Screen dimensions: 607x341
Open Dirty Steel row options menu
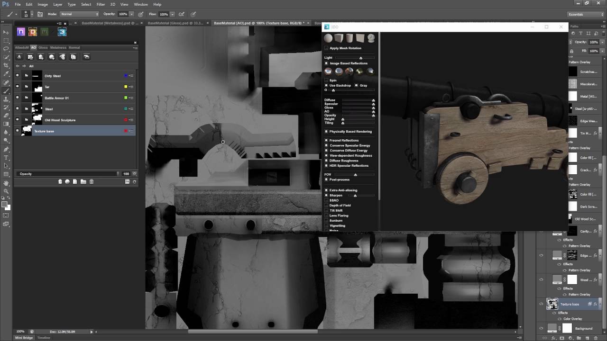point(131,76)
